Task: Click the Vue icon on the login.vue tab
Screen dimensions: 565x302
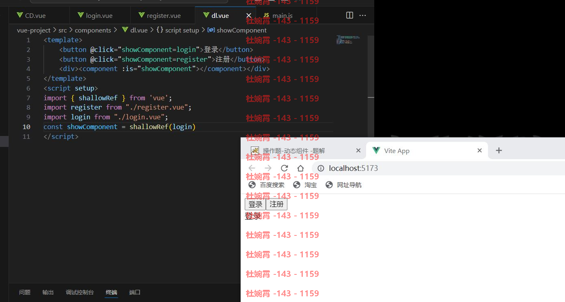Action: pyautogui.click(x=81, y=15)
